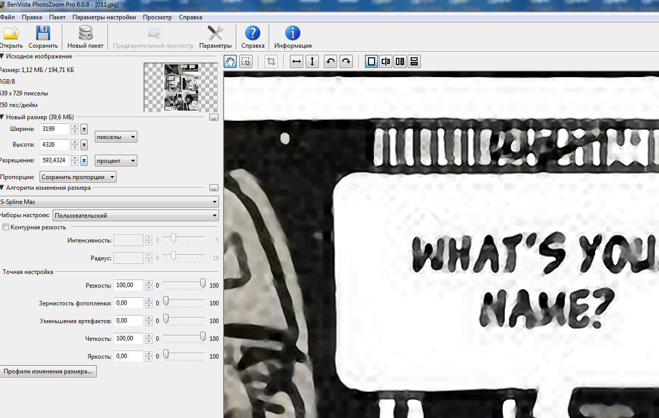Rotate the image counterclockwise

(331, 61)
